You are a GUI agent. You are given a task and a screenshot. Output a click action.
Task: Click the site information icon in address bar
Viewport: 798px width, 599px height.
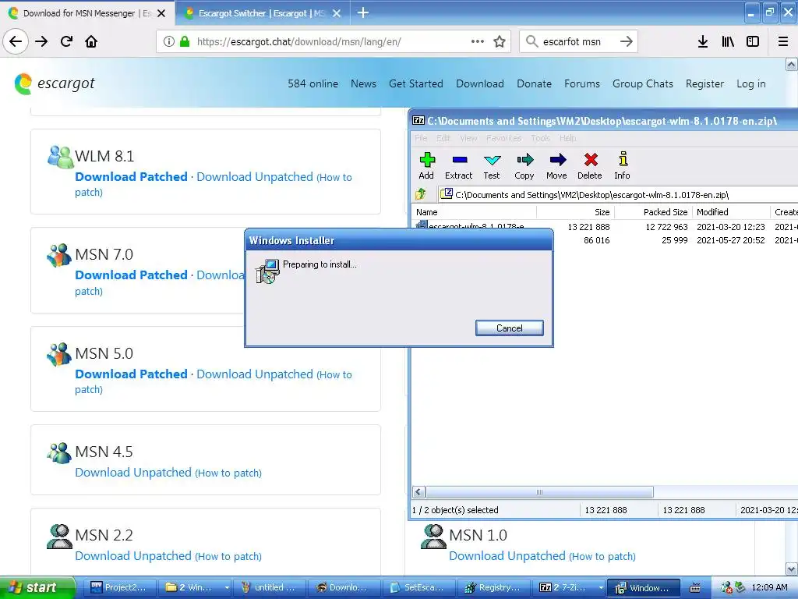point(169,41)
